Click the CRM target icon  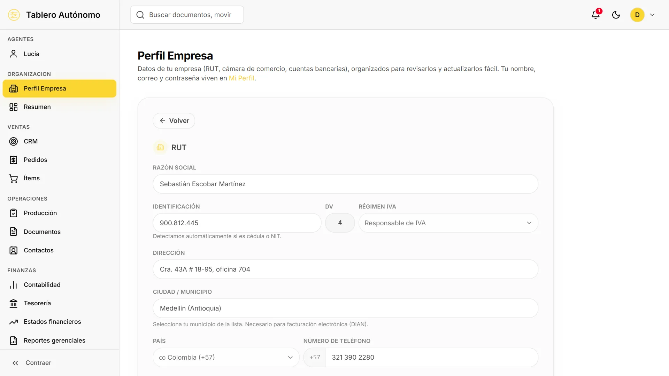(14, 141)
